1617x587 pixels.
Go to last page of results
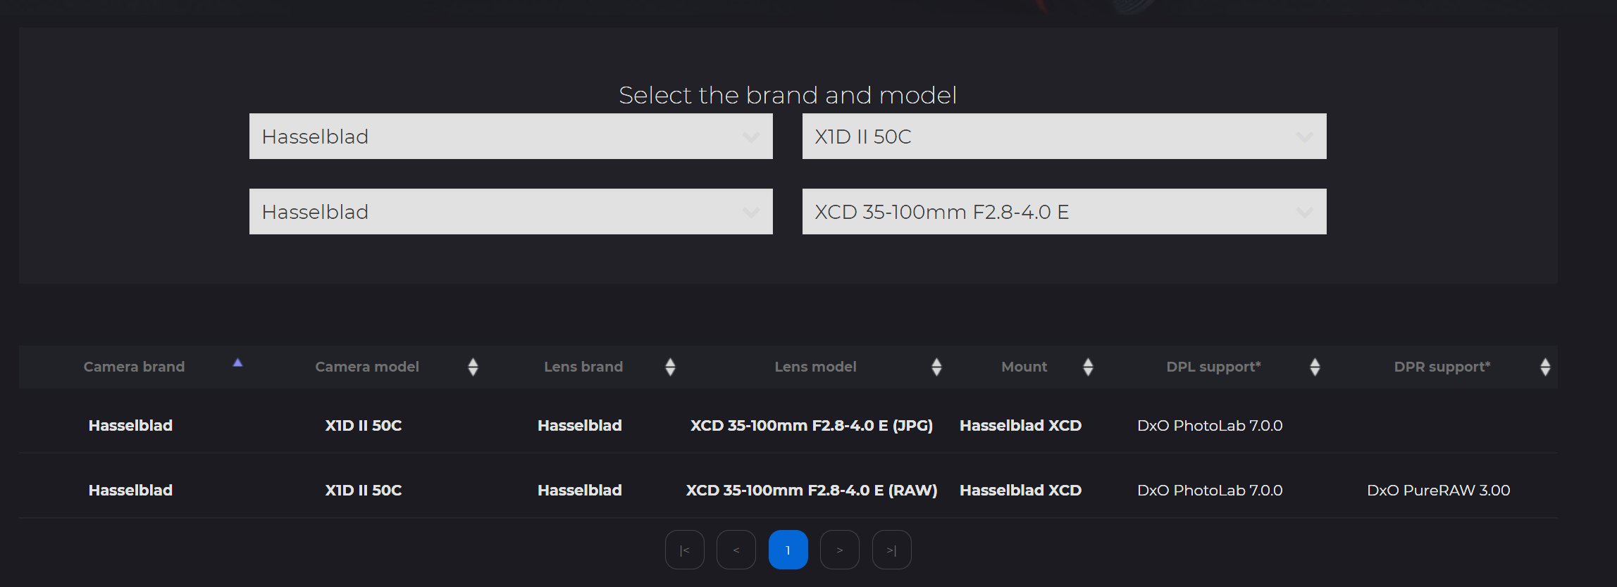pos(891,550)
